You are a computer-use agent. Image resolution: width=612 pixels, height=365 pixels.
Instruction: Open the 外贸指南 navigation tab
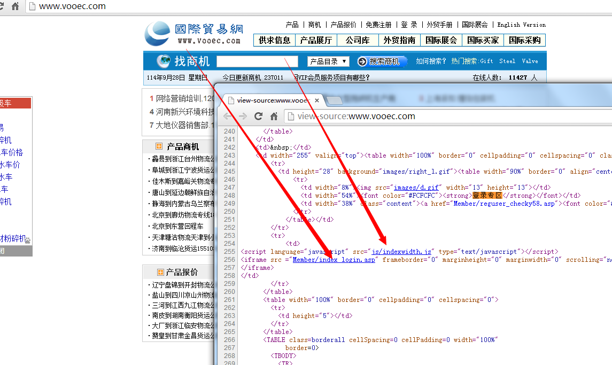[x=399, y=40]
